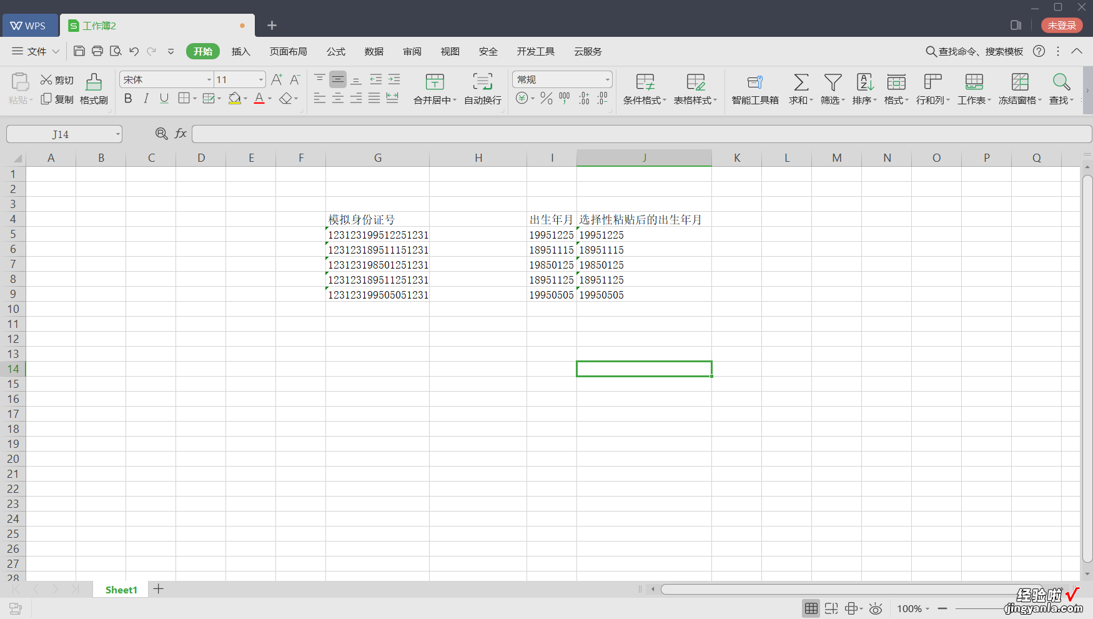
Task: Toggle Underline formatting
Action: coord(164,99)
